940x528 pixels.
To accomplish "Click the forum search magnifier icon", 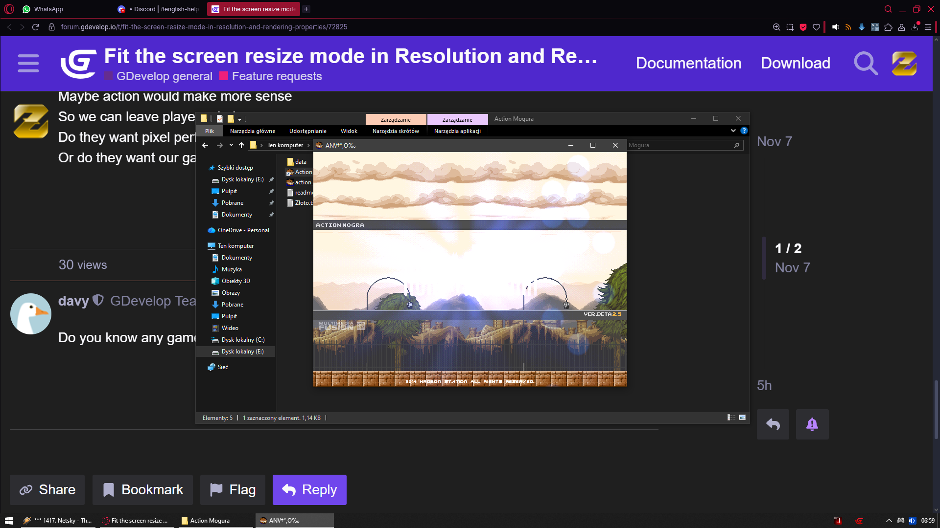I will tap(865, 64).
